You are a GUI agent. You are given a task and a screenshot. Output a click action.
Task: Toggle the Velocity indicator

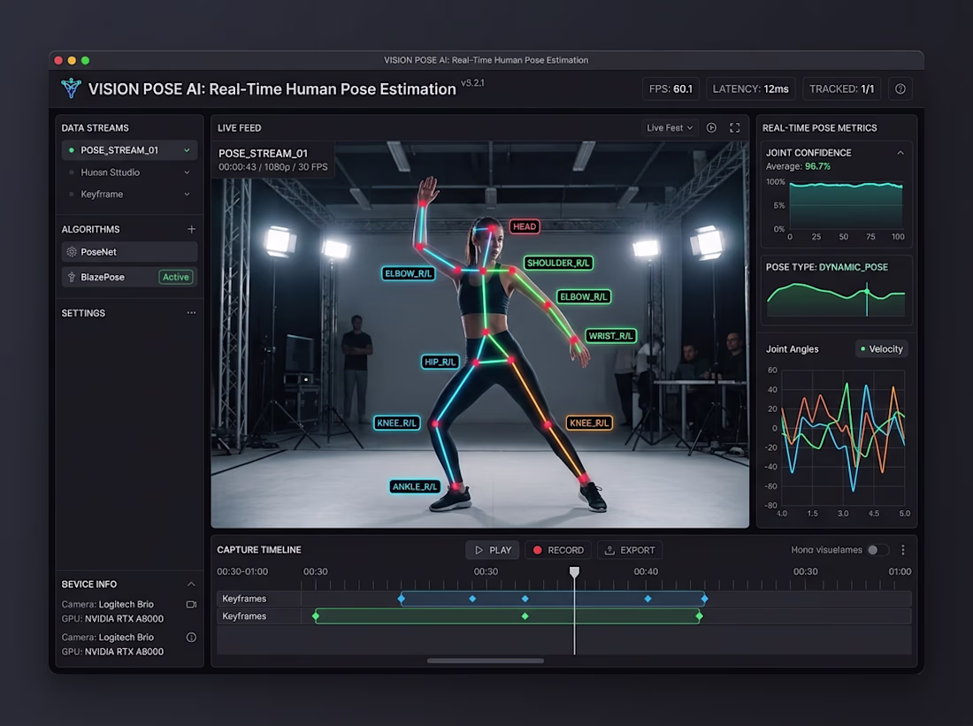click(882, 348)
